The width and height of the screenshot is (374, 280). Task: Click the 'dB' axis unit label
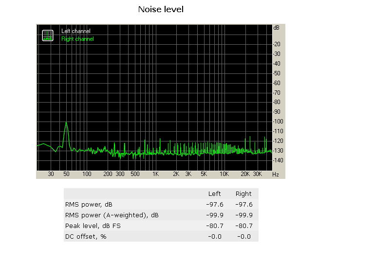[x=276, y=28]
